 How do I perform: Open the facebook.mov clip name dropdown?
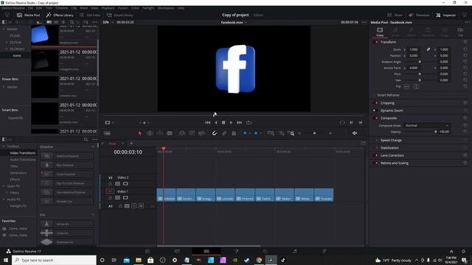pyautogui.click(x=234, y=22)
